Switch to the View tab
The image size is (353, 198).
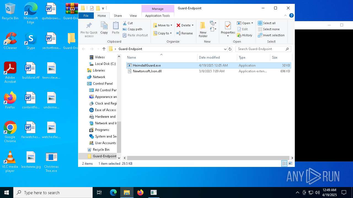[133, 16]
